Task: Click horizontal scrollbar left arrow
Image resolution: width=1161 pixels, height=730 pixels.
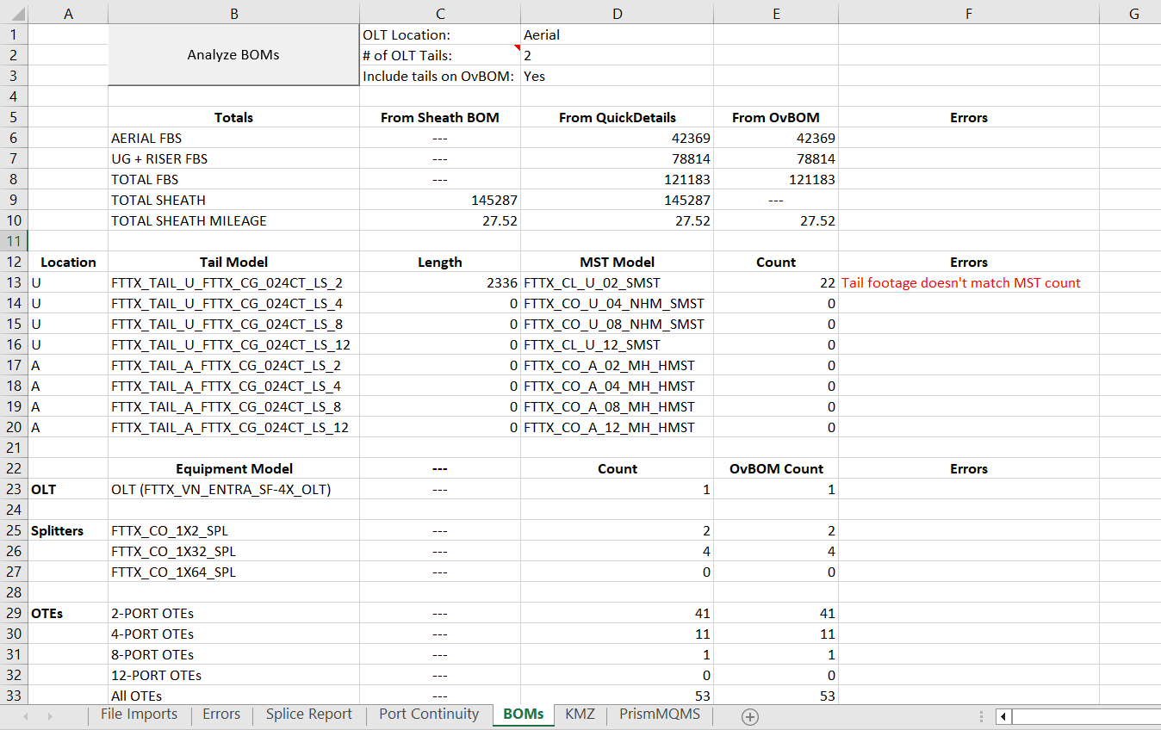Action: pos(1003,716)
